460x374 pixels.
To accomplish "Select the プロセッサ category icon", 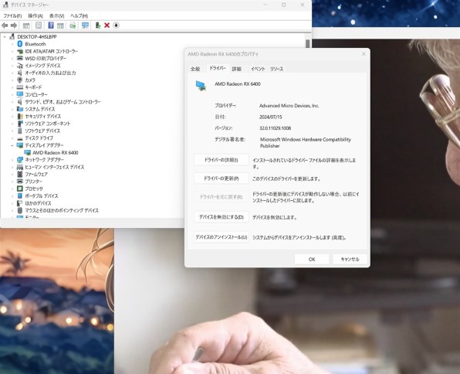I will [19, 189].
